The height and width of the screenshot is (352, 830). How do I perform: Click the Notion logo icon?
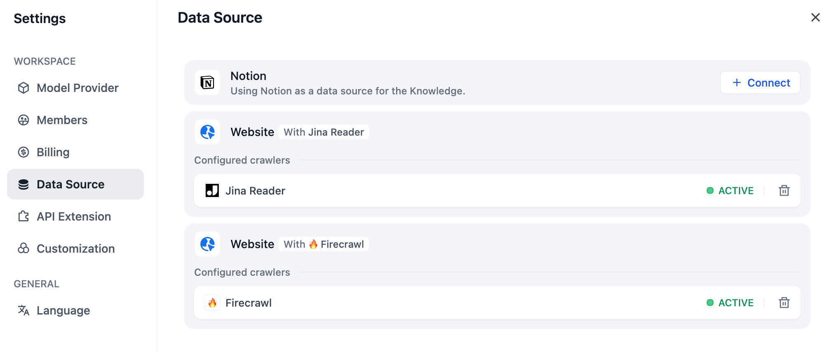[207, 83]
